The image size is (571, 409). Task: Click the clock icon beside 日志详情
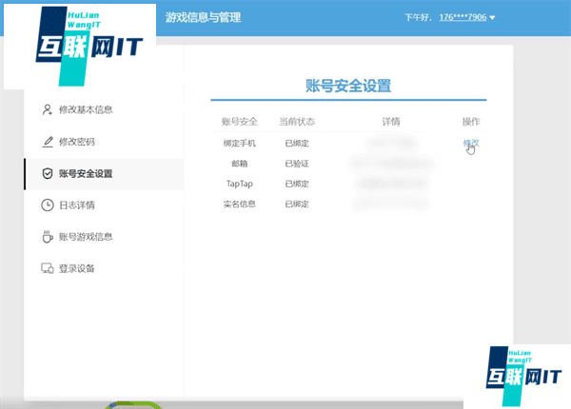pos(48,204)
